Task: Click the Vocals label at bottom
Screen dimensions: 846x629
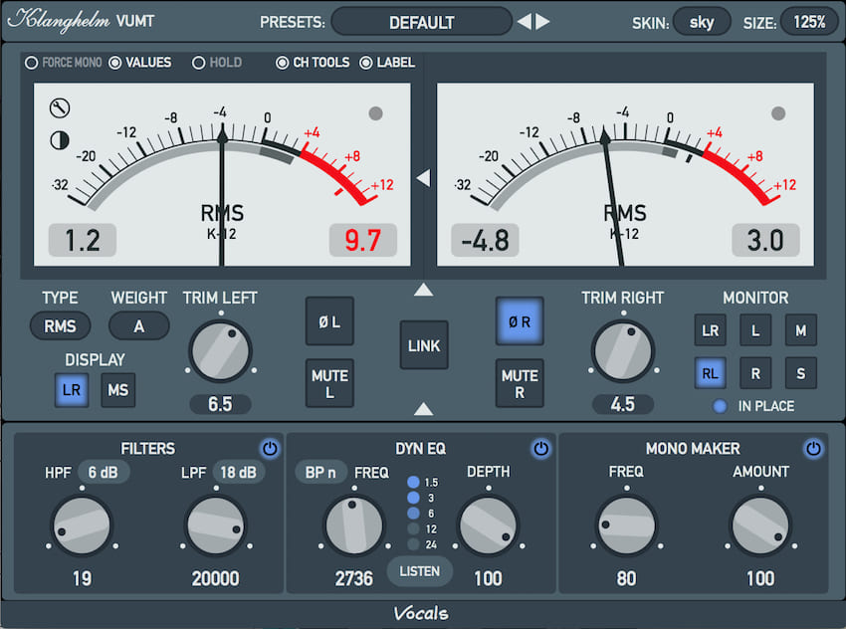Action: point(421,613)
